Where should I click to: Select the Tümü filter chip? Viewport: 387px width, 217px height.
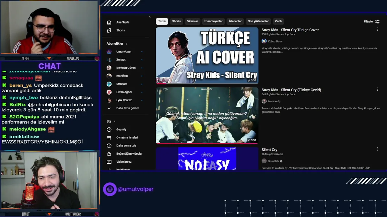click(162, 21)
